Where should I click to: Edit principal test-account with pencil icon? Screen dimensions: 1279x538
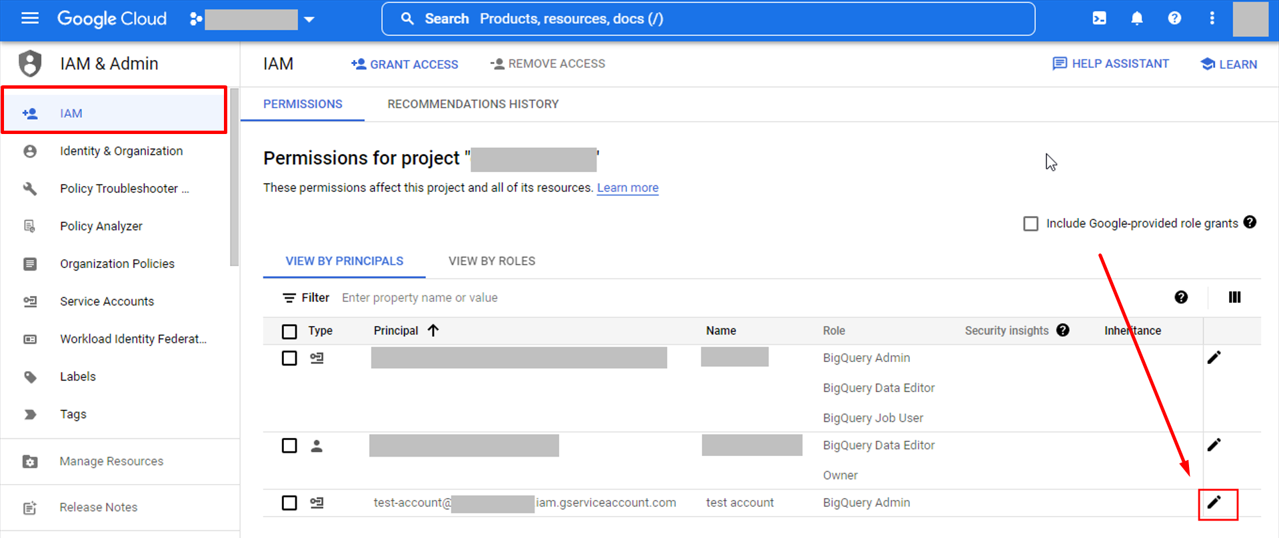[1214, 503]
